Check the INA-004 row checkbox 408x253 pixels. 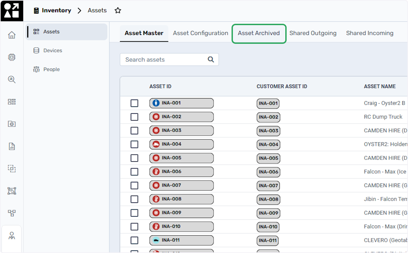pyautogui.click(x=134, y=144)
